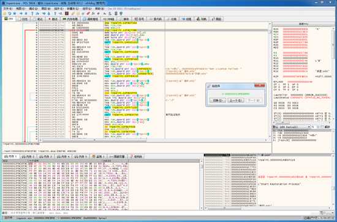Image resolution: width=337 pixels, height=222 pixels.
Task: Select the Memory 2 dump tab
Action: point(29,156)
